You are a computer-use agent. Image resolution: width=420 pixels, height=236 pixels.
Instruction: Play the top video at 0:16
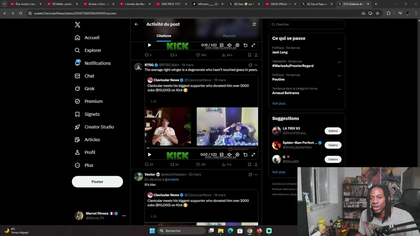click(149, 45)
